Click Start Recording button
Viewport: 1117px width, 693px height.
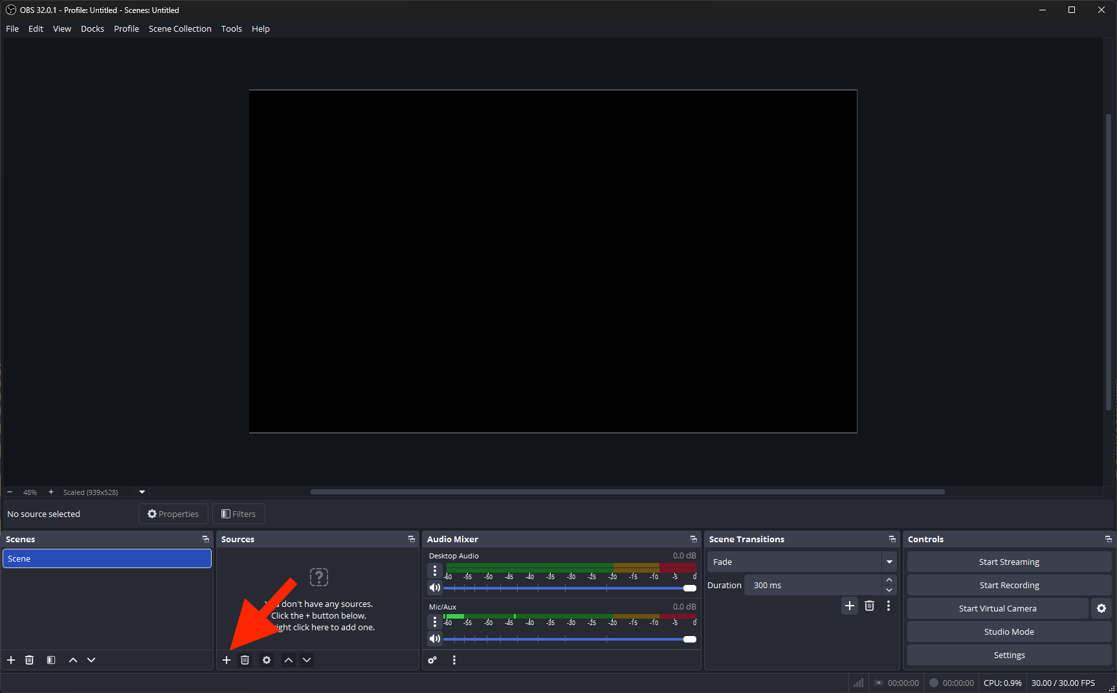[x=1008, y=585]
